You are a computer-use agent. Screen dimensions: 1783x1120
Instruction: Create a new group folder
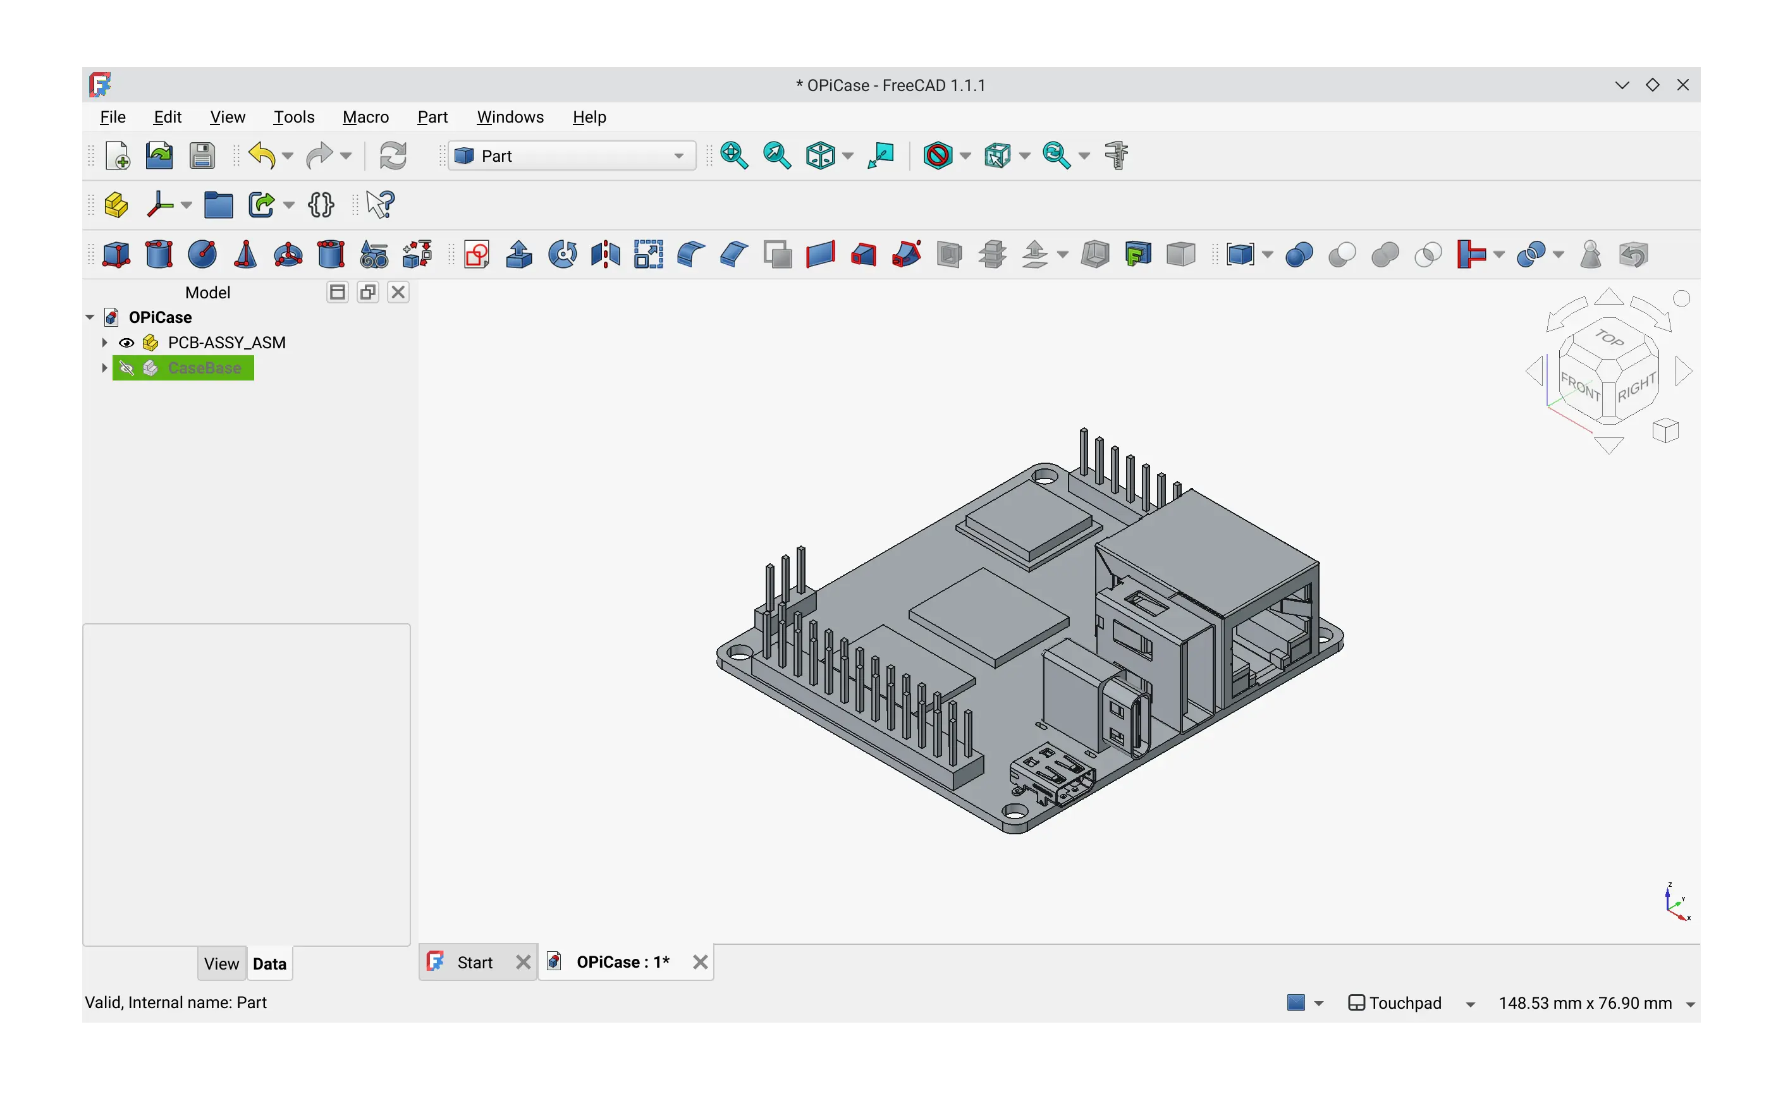(218, 205)
